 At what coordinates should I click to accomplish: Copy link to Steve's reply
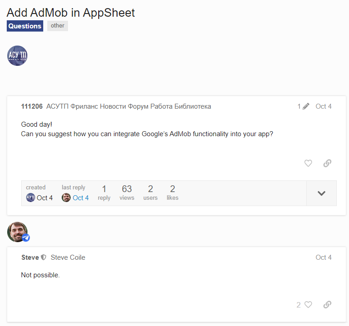coord(327,305)
